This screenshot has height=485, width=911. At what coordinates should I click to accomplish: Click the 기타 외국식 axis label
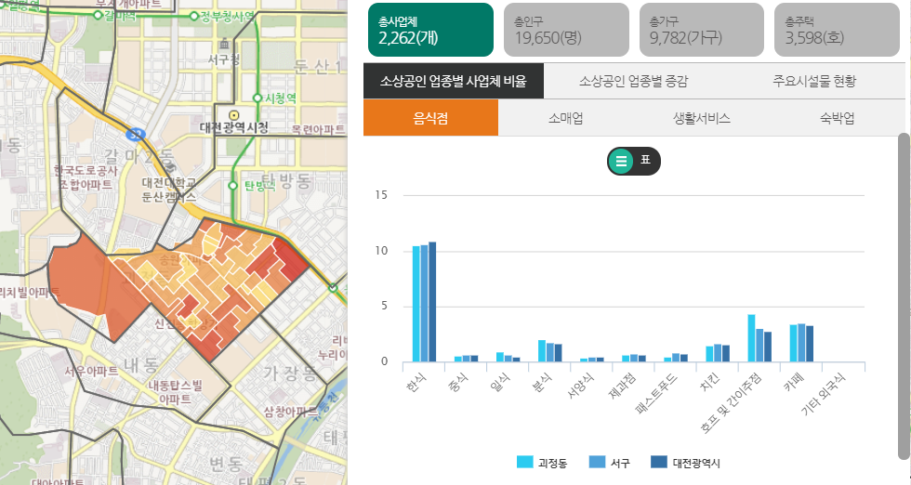824,394
